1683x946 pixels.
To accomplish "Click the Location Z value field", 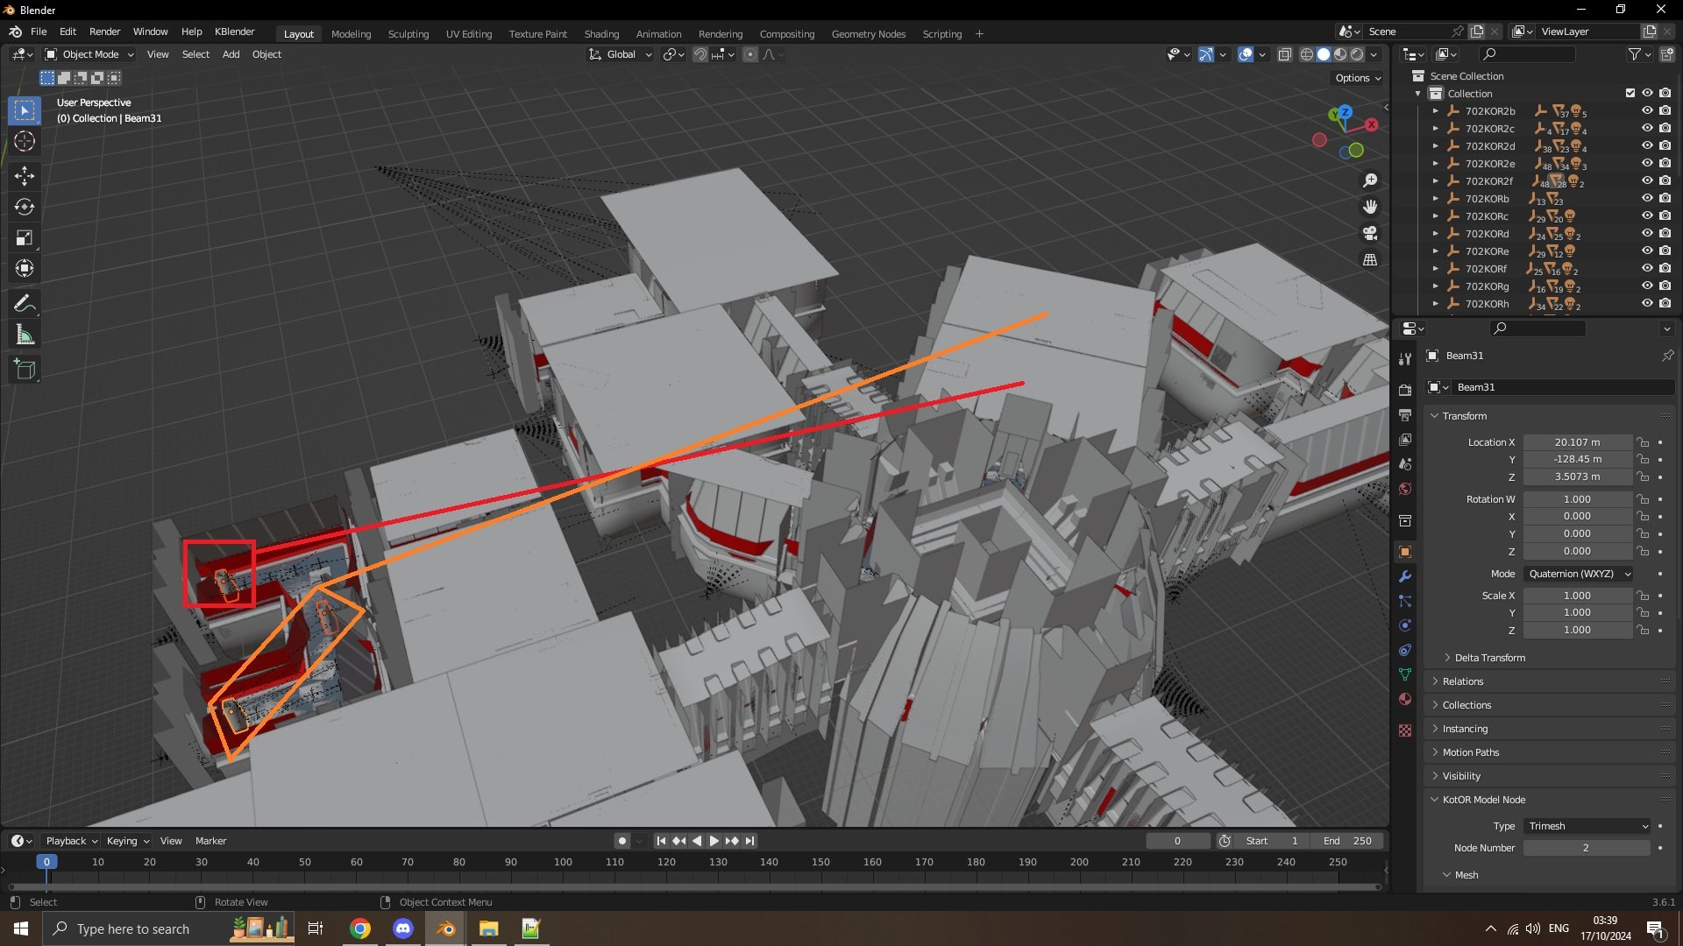I will (x=1577, y=477).
